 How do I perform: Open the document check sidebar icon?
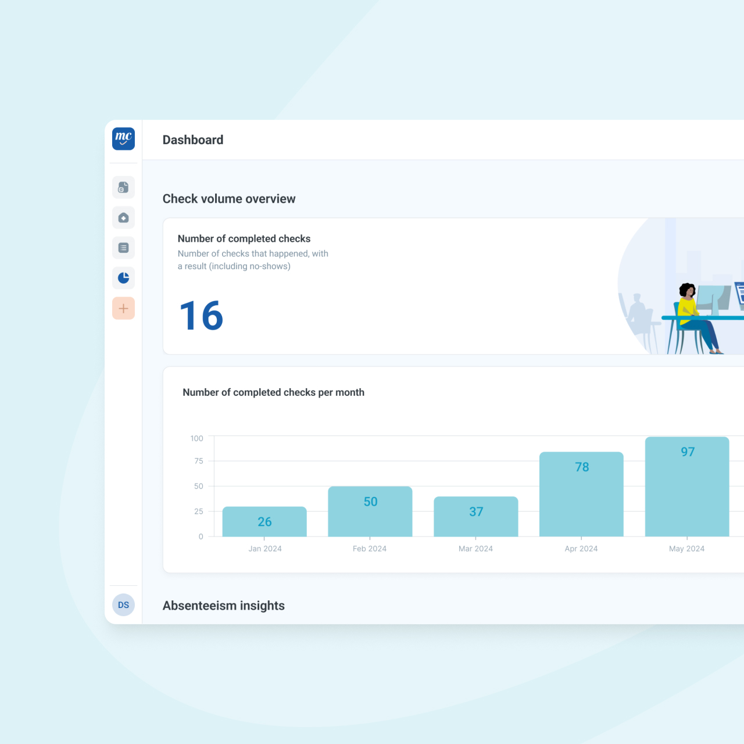(x=123, y=187)
